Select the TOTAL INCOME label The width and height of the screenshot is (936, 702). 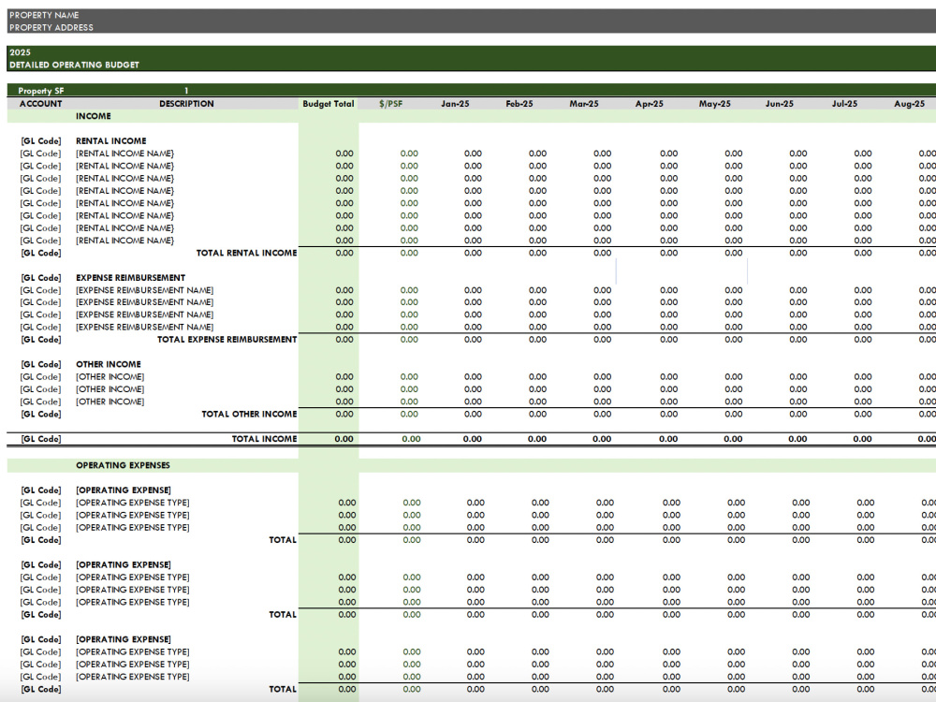[264, 439]
